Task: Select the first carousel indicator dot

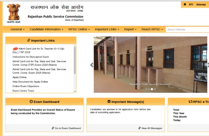Action: [x=146, y=89]
